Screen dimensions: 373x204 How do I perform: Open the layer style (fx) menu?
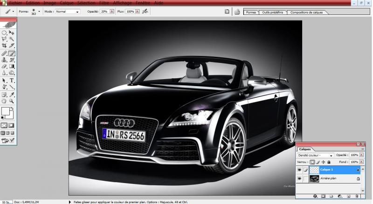tap(315, 196)
